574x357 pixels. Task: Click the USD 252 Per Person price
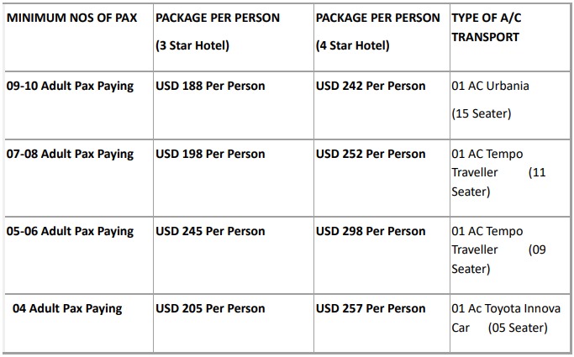pyautogui.click(x=371, y=154)
